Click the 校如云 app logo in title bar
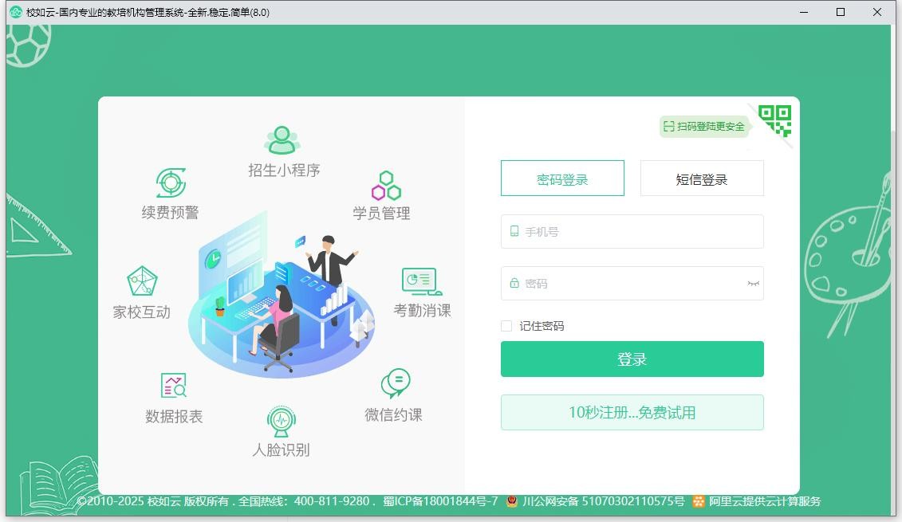The height and width of the screenshot is (522, 902). coord(16,12)
